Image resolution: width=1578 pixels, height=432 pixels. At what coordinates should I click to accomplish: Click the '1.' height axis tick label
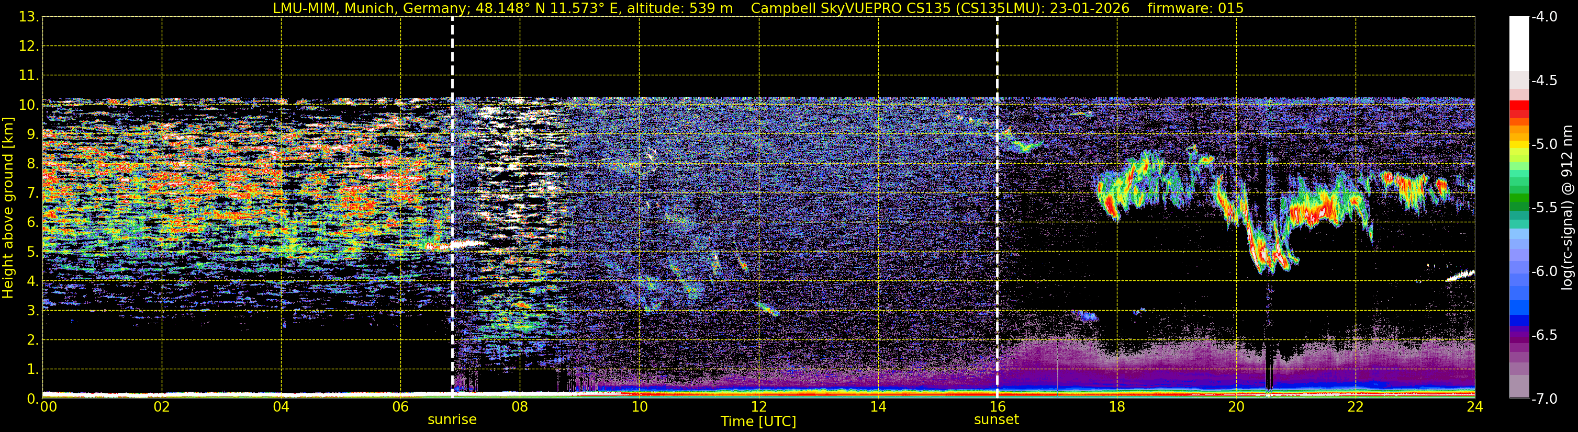[32, 370]
